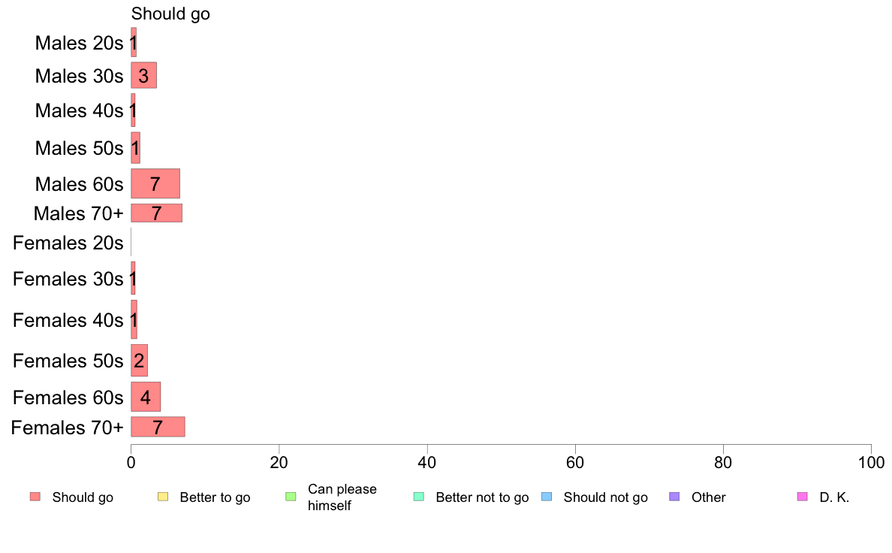The height and width of the screenshot is (553, 892).
Task: Click the teal Better not to go swatch
Action: [x=419, y=497]
